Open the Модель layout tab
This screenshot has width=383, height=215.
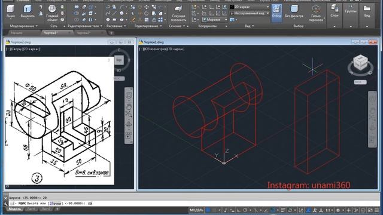(14, 209)
